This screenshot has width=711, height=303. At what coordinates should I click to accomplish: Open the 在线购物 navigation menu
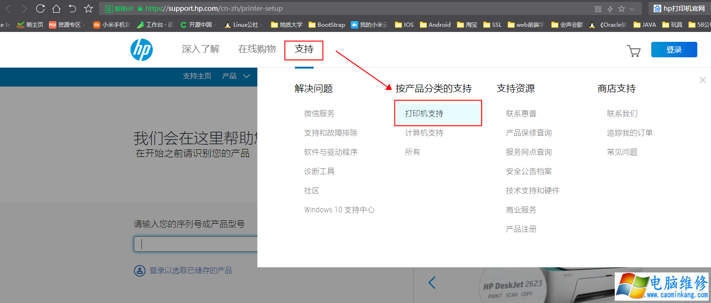coord(257,49)
